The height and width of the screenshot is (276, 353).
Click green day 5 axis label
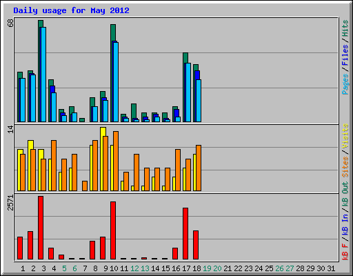(x=64, y=268)
